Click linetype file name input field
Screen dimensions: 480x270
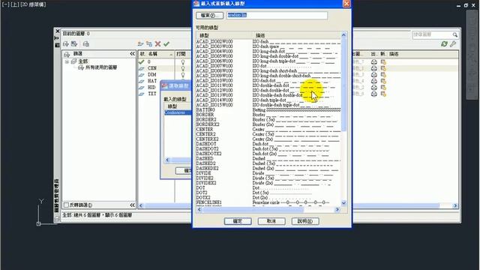pyautogui.click(x=277, y=15)
